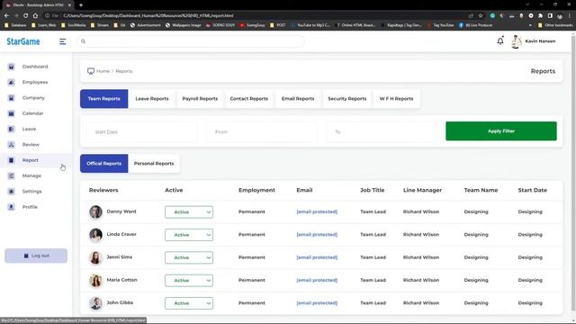The image size is (576, 324).
Task: Click the Calendar icon in the sidebar
Action: tap(11, 113)
